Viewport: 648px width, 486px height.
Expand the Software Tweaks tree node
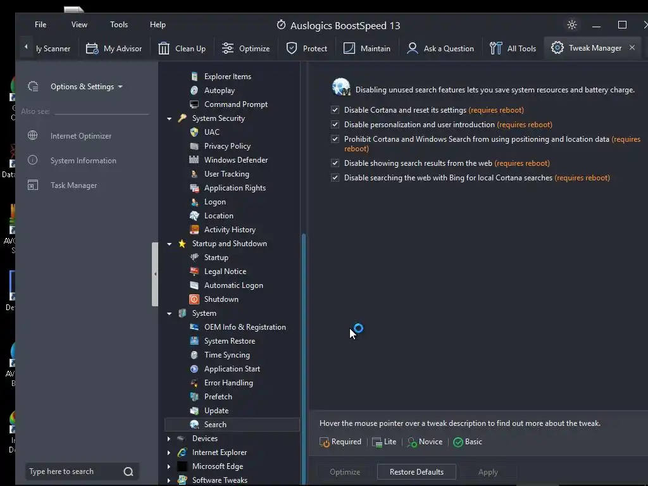(x=168, y=480)
